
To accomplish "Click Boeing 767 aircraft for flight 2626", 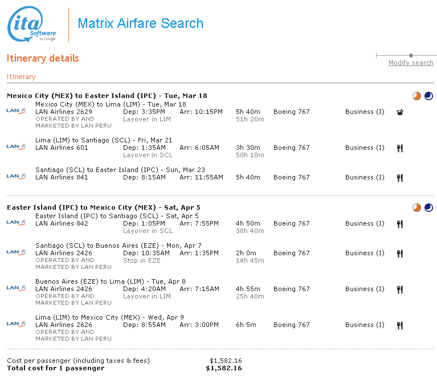I will 292,325.
